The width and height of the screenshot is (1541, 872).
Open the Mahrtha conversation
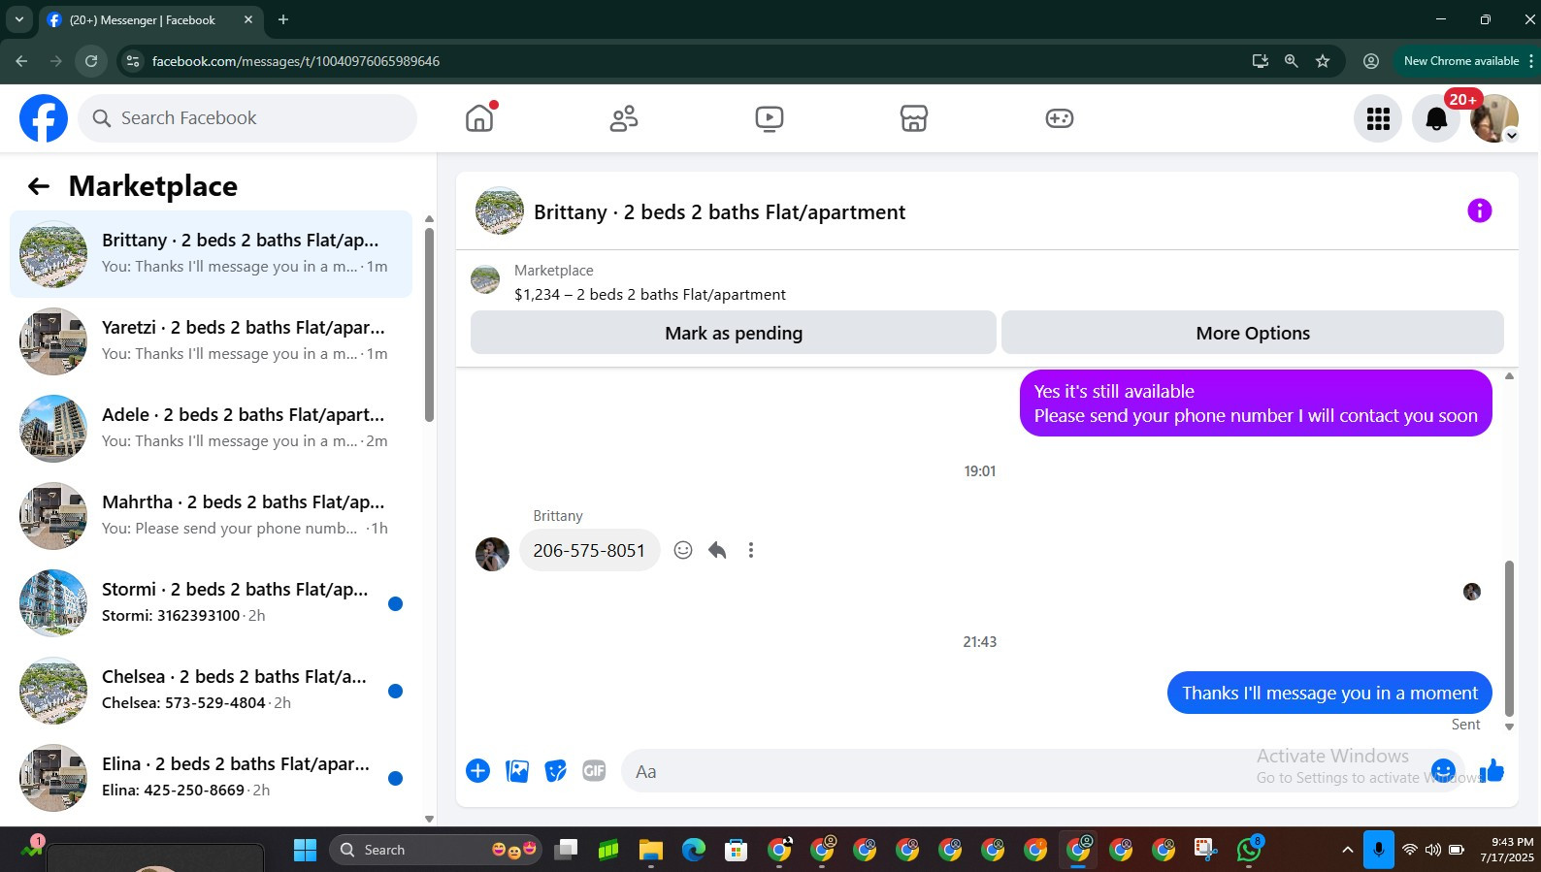coord(211,516)
